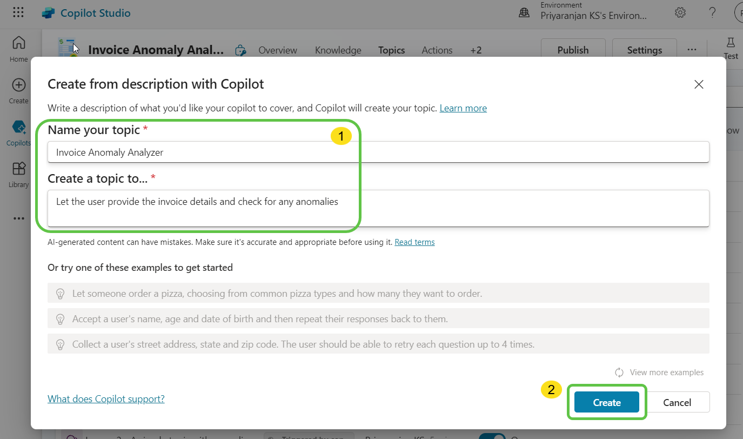Click the help question mark icon

coord(712,12)
